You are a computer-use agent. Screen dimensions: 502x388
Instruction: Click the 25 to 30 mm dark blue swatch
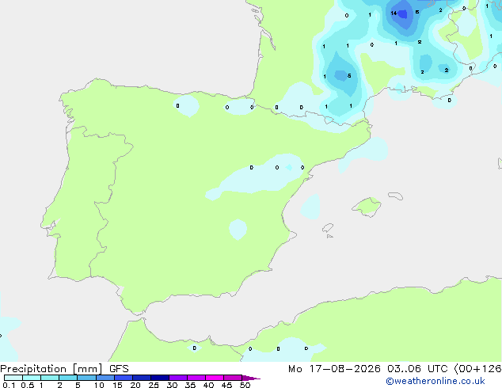tap(160, 378)
